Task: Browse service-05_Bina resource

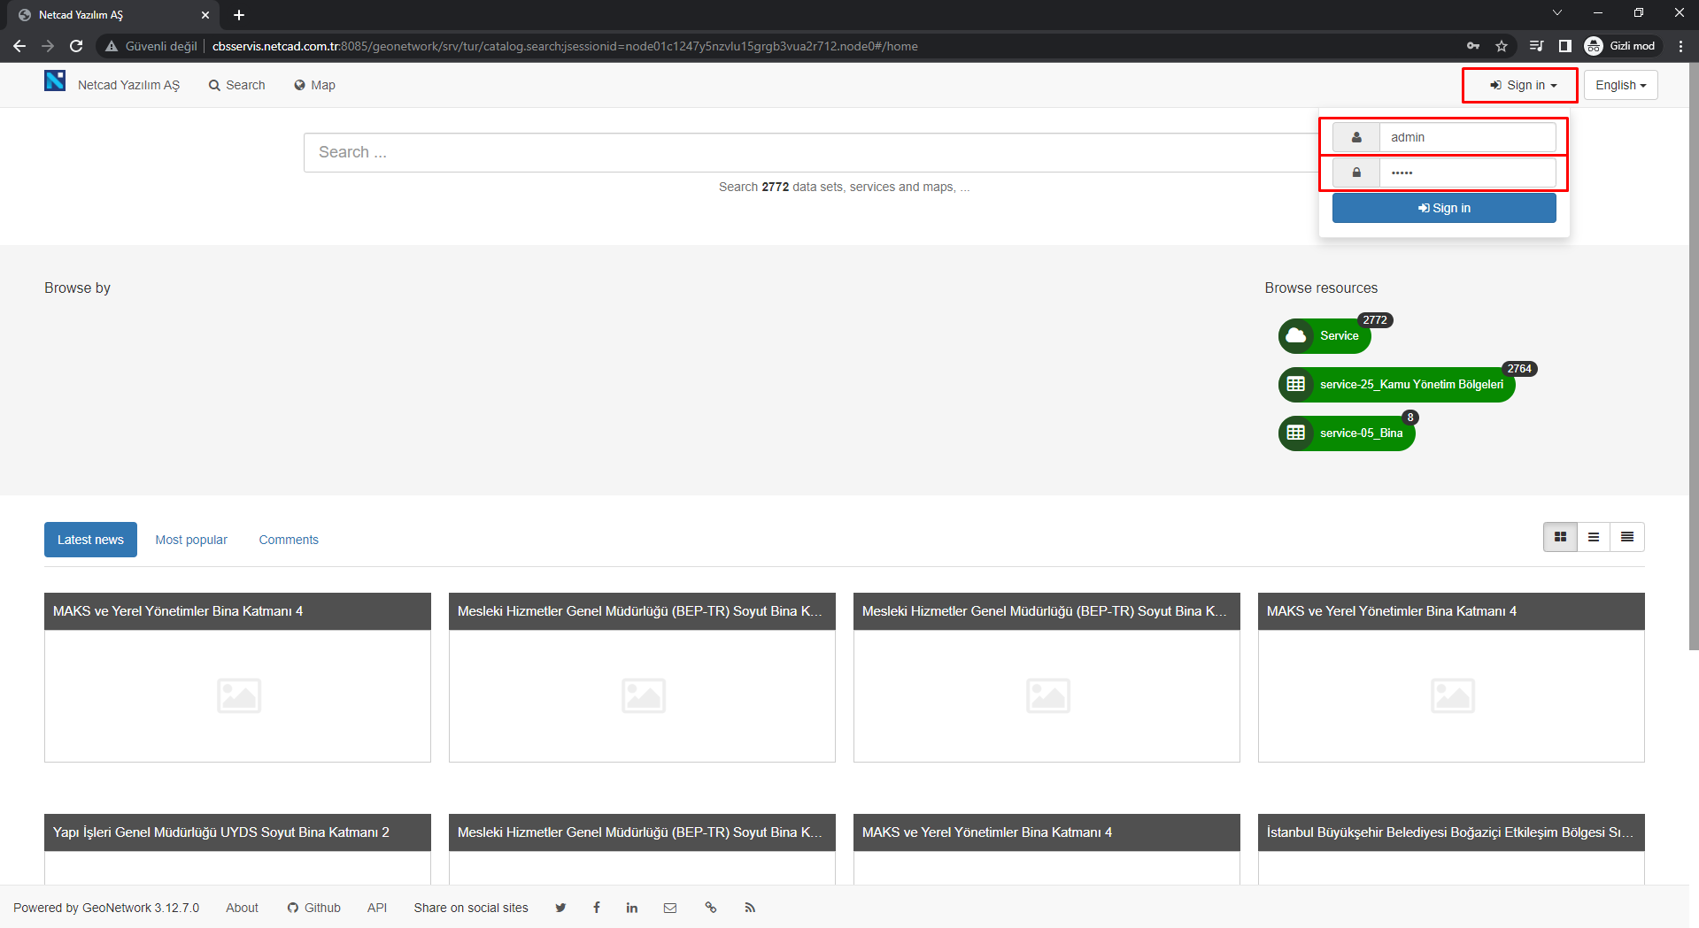Action: (x=1347, y=433)
